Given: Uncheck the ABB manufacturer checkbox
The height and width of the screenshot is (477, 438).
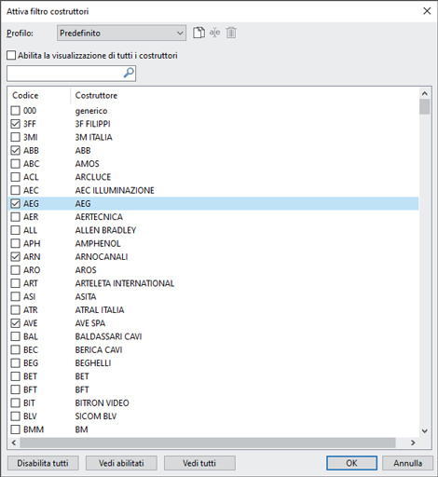Looking at the screenshot, I should [x=15, y=151].
